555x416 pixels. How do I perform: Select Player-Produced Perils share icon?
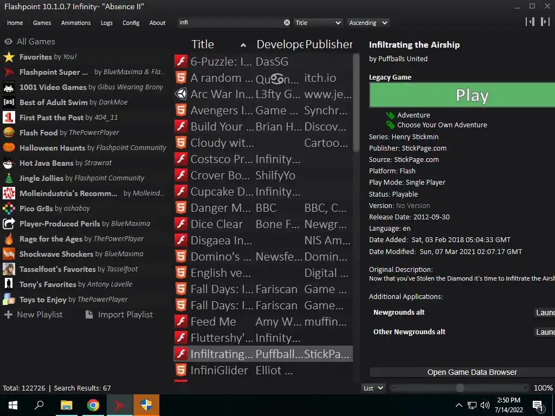(9, 224)
